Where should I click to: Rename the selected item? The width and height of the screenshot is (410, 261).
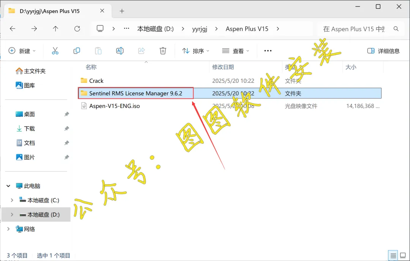point(120,51)
